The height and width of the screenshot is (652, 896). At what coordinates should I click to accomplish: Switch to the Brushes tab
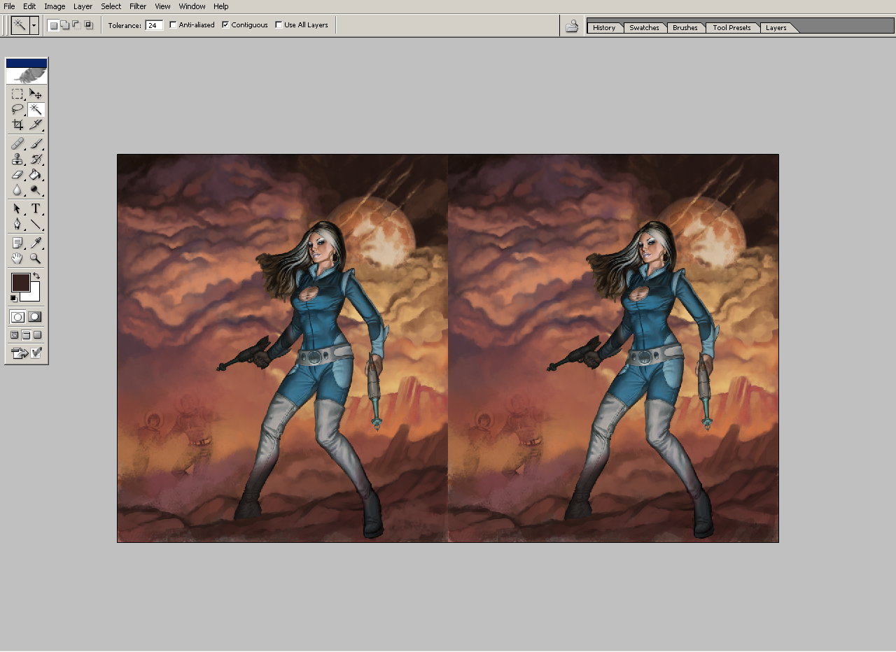[685, 28]
